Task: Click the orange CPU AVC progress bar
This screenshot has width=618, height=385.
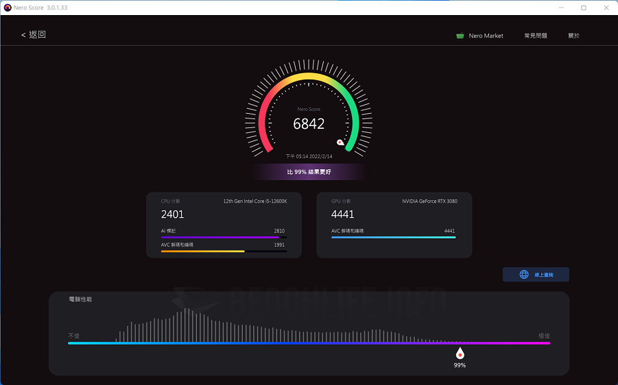Action: point(224,251)
